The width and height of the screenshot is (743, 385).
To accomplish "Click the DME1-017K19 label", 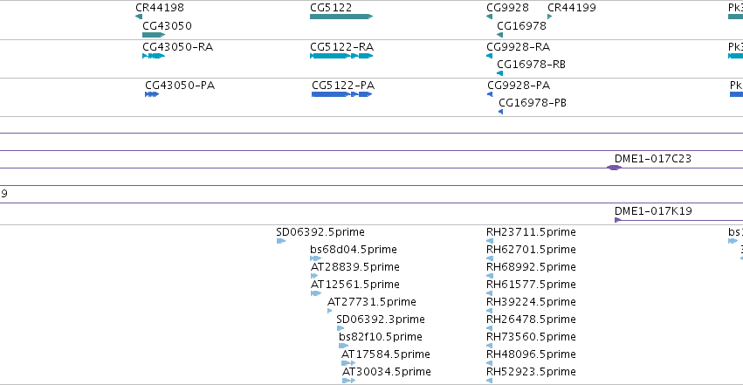I will pos(653,211).
